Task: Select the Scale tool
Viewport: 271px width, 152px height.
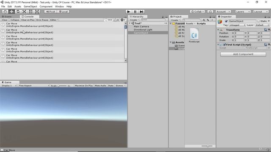Action: coord(24,11)
